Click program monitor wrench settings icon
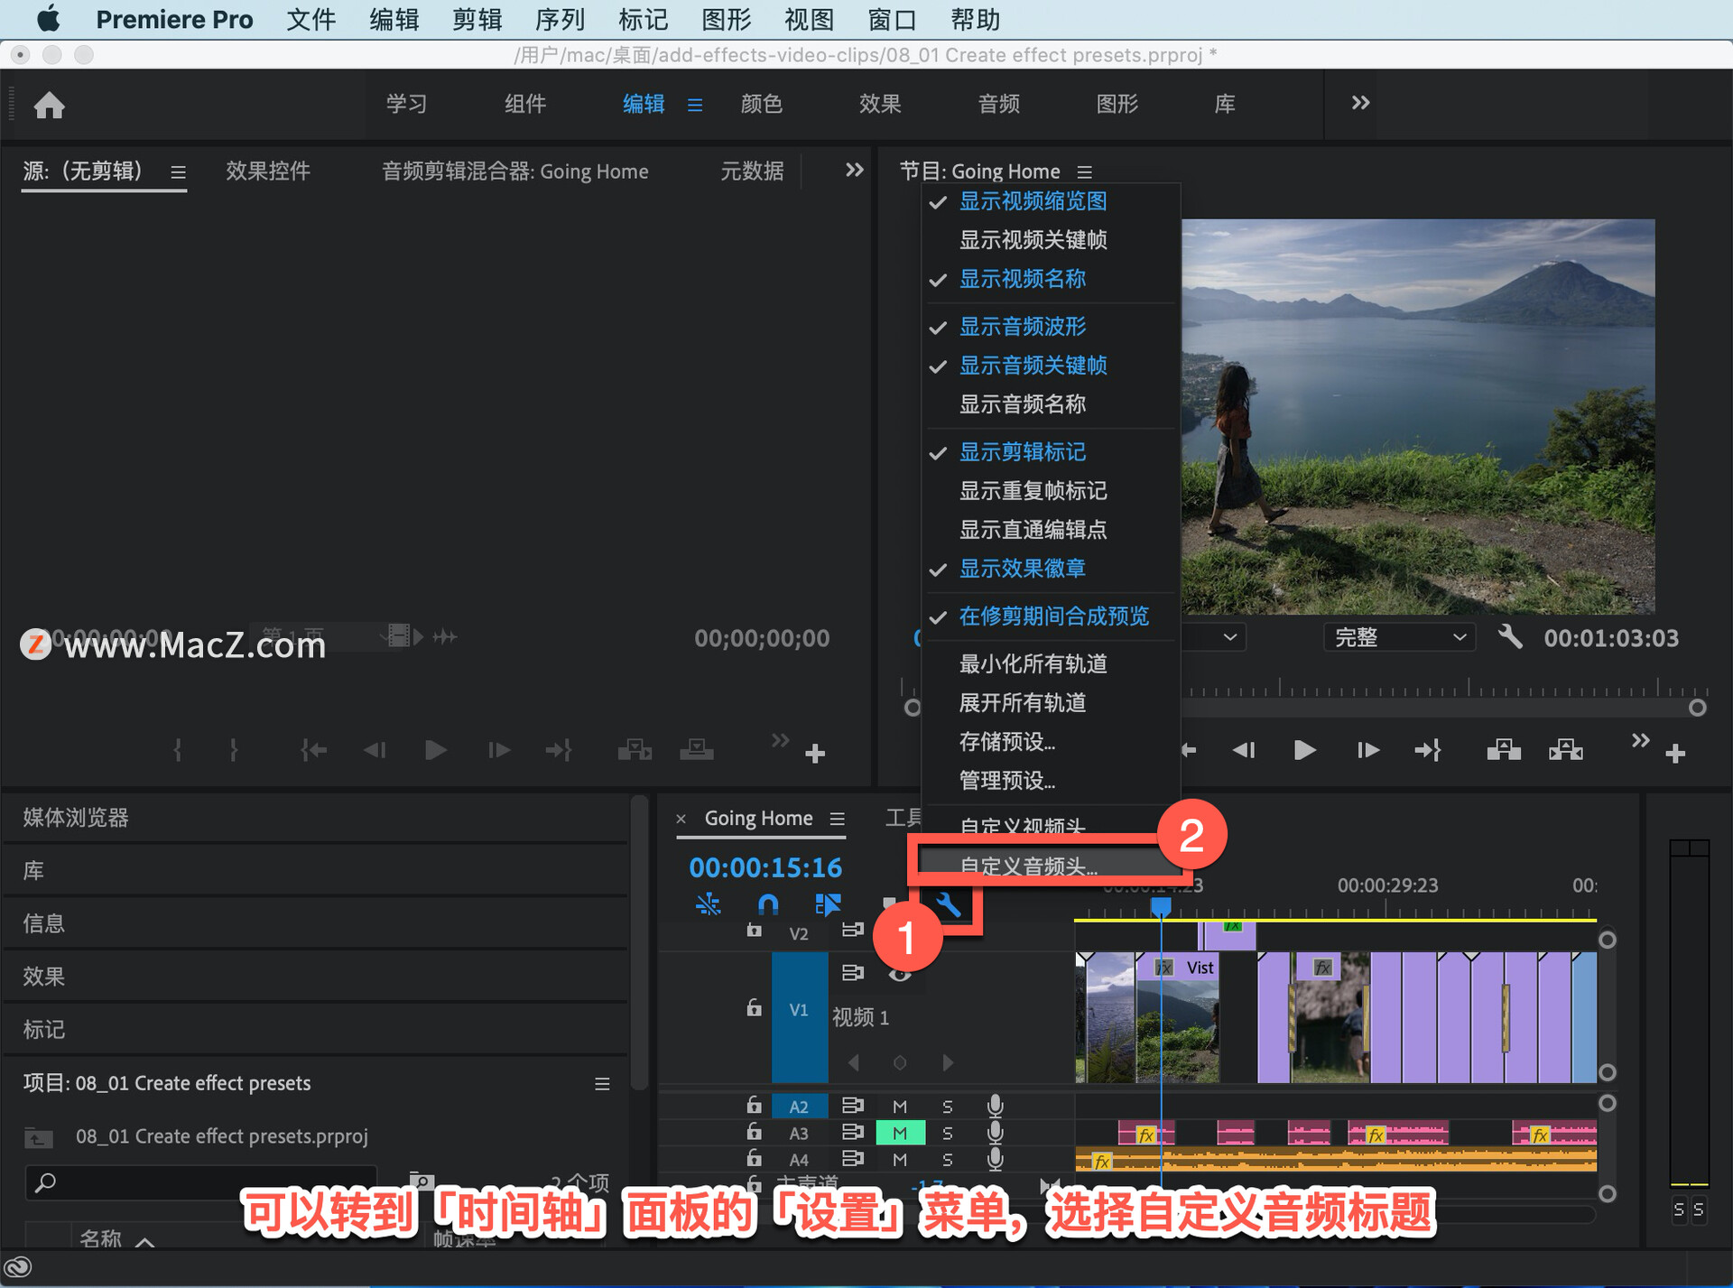Viewport: 1733px width, 1288px height. click(x=1510, y=637)
